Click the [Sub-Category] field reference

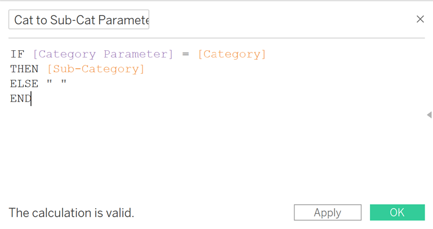point(96,69)
